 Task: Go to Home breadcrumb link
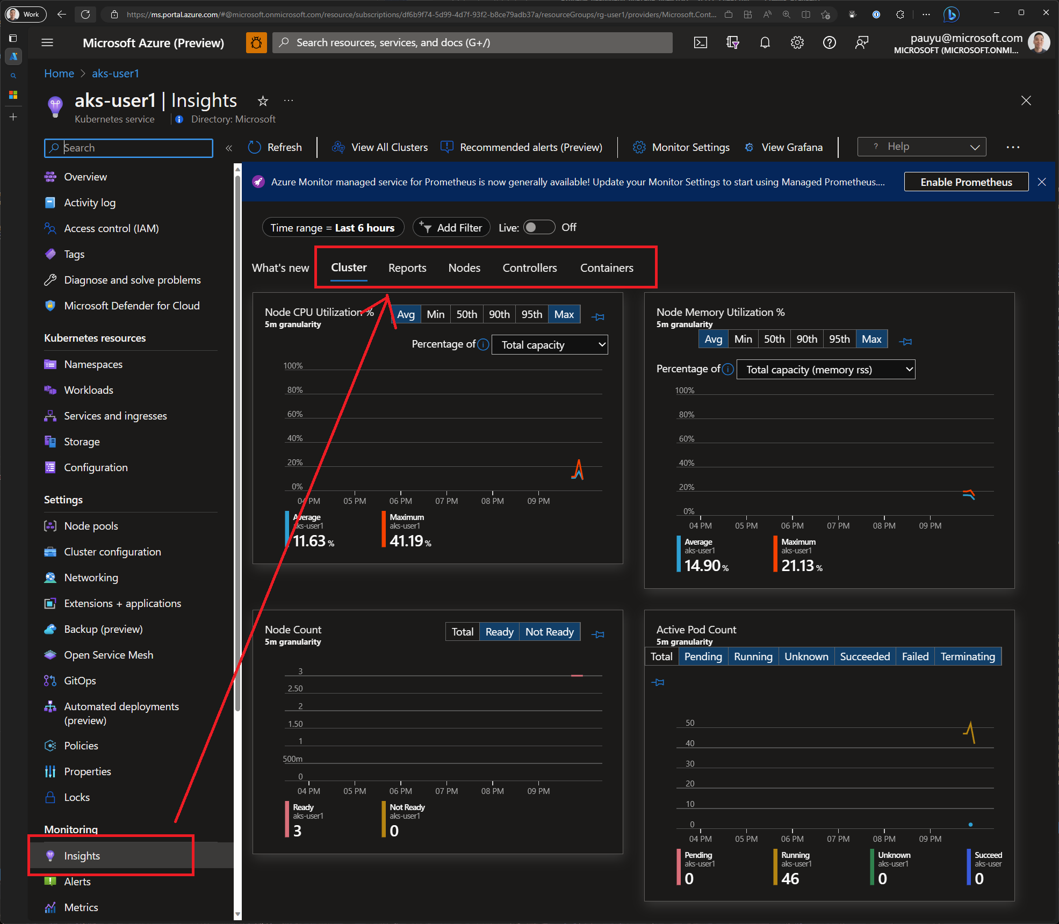coord(59,73)
